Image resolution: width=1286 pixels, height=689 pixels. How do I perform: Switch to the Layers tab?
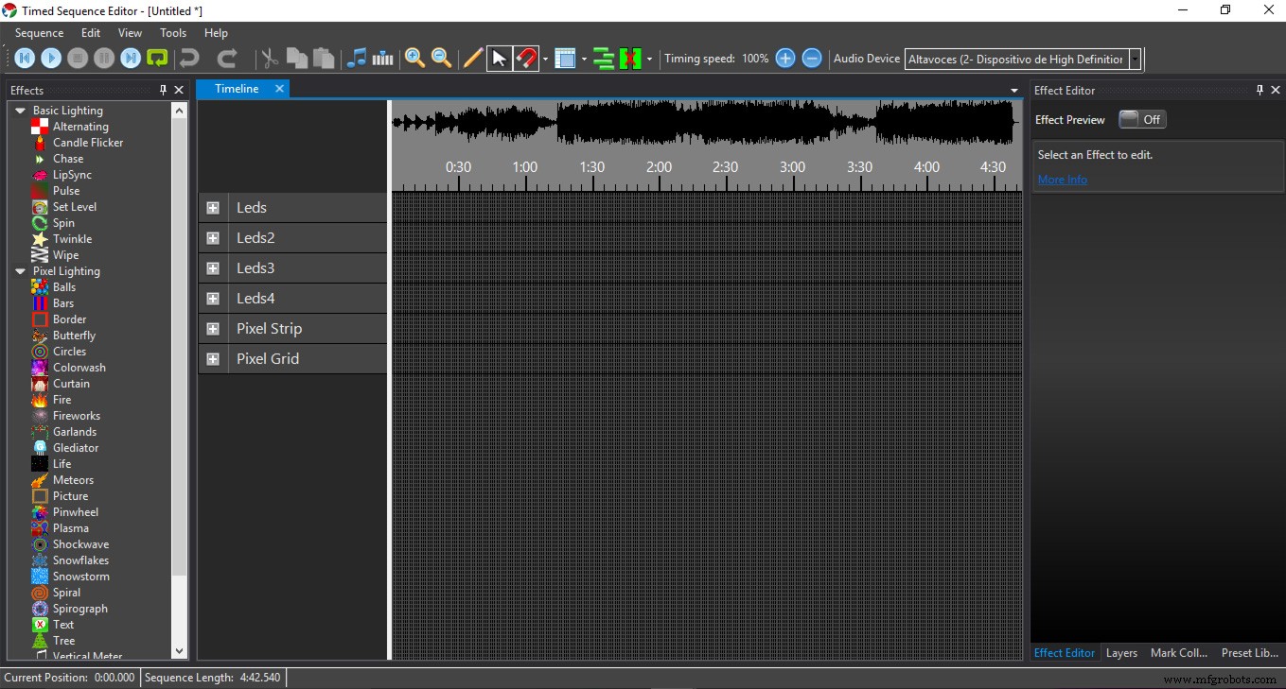click(x=1121, y=653)
